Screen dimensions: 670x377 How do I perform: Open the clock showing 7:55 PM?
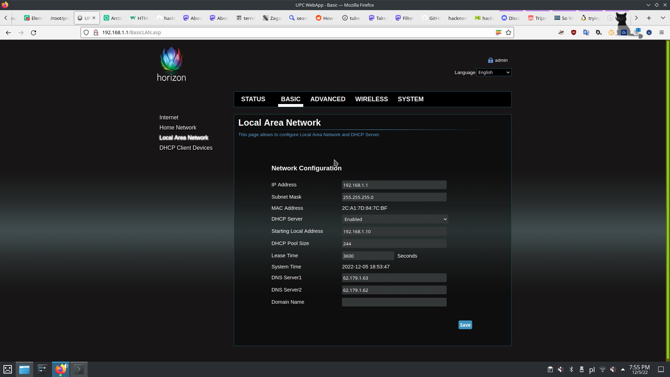640,369
